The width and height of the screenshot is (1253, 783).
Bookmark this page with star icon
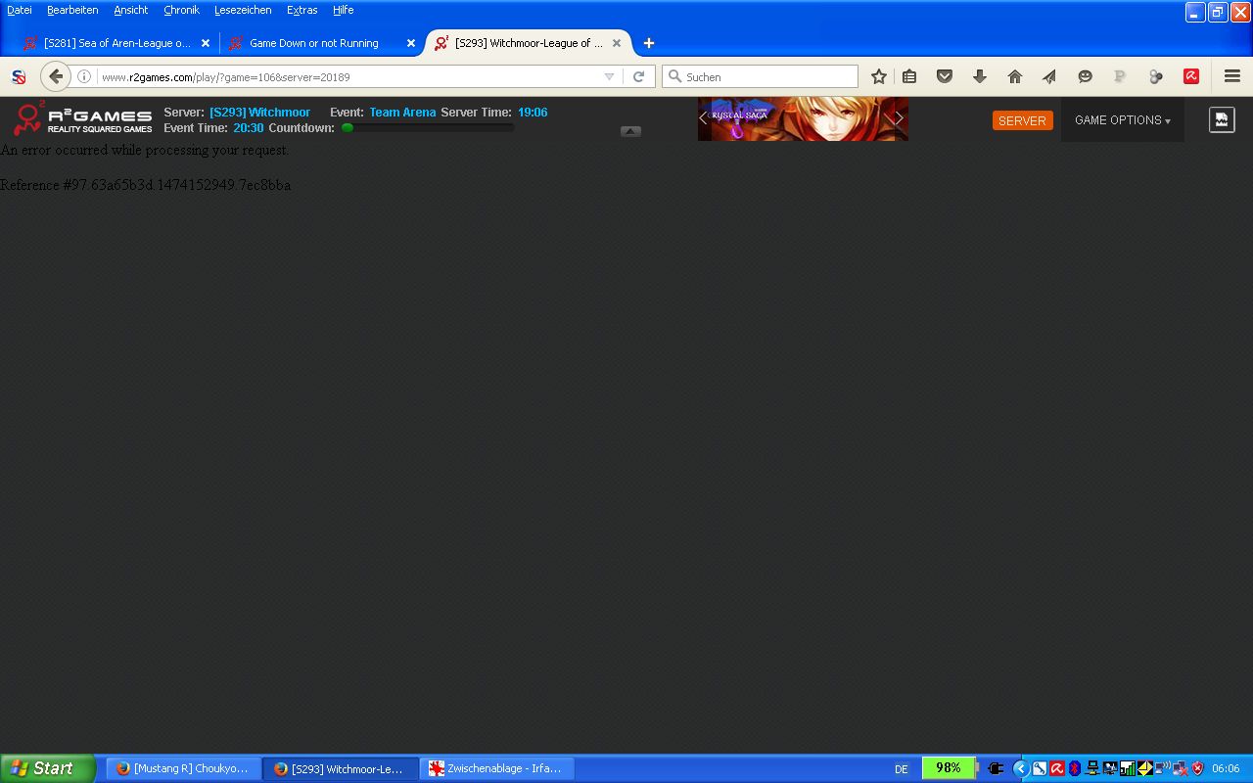coord(879,76)
